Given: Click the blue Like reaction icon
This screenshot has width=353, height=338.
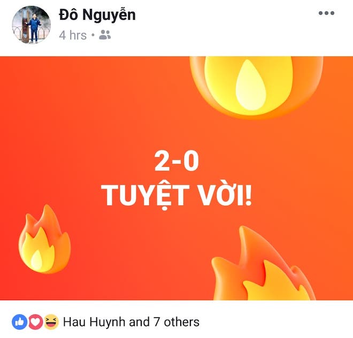Looking at the screenshot, I should [x=19, y=322].
